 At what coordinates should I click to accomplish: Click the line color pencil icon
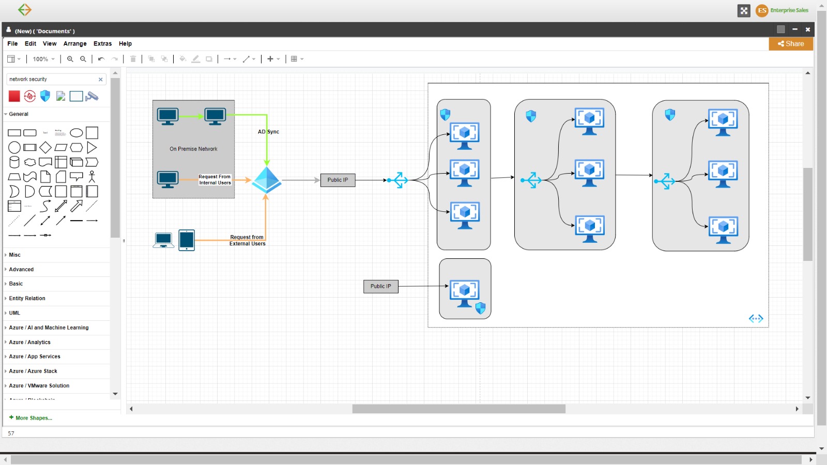pos(196,59)
